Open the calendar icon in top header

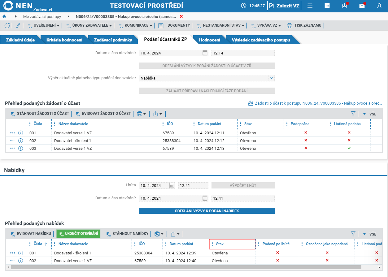coord(327,6)
